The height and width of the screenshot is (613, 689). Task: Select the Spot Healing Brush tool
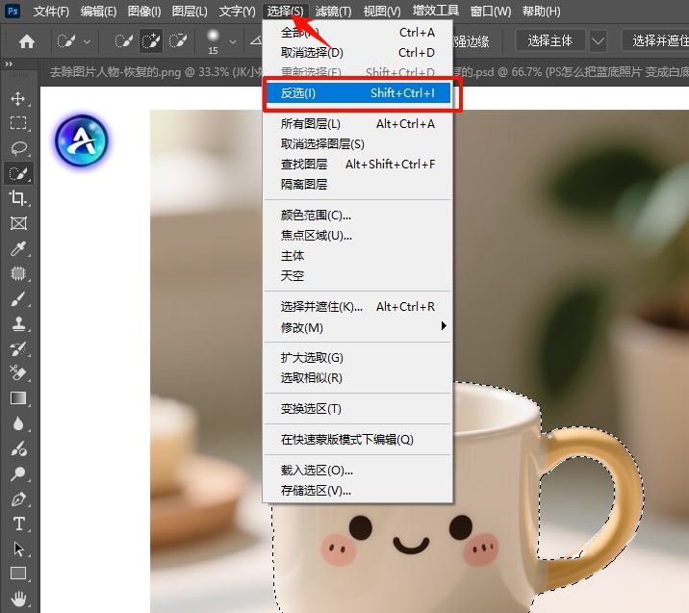pos(18,273)
